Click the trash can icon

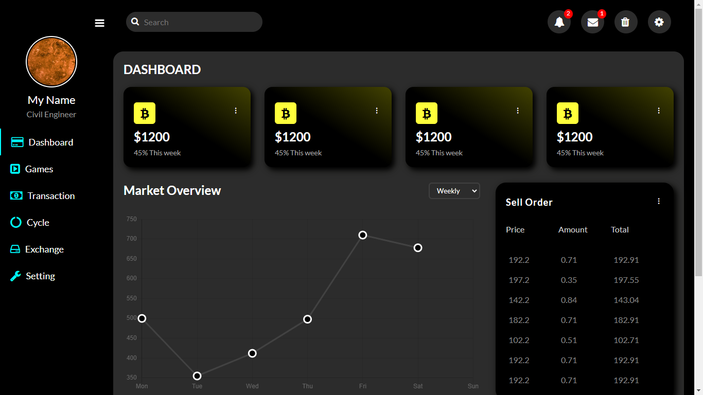click(626, 22)
